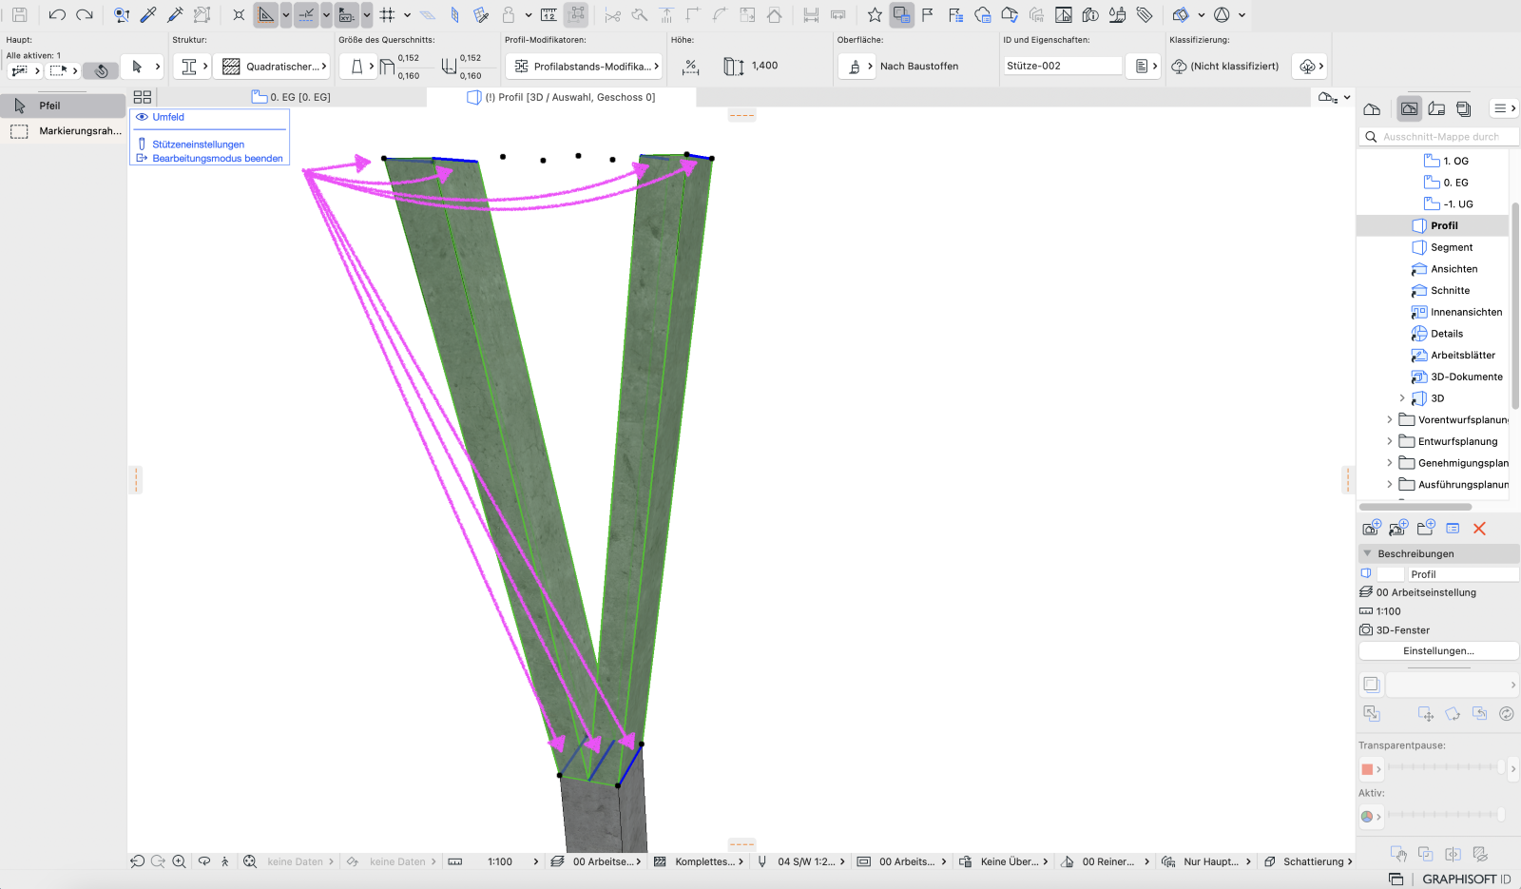Click the undo arrow icon
Viewport: 1521px width, 889px height.
(x=57, y=14)
